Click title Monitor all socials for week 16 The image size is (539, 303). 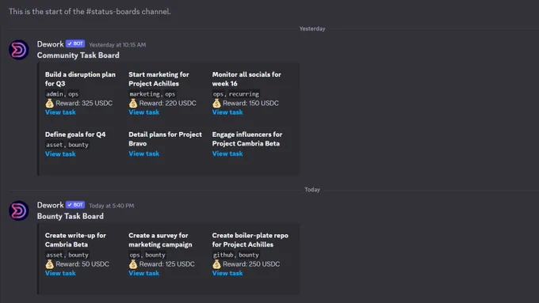(x=247, y=79)
